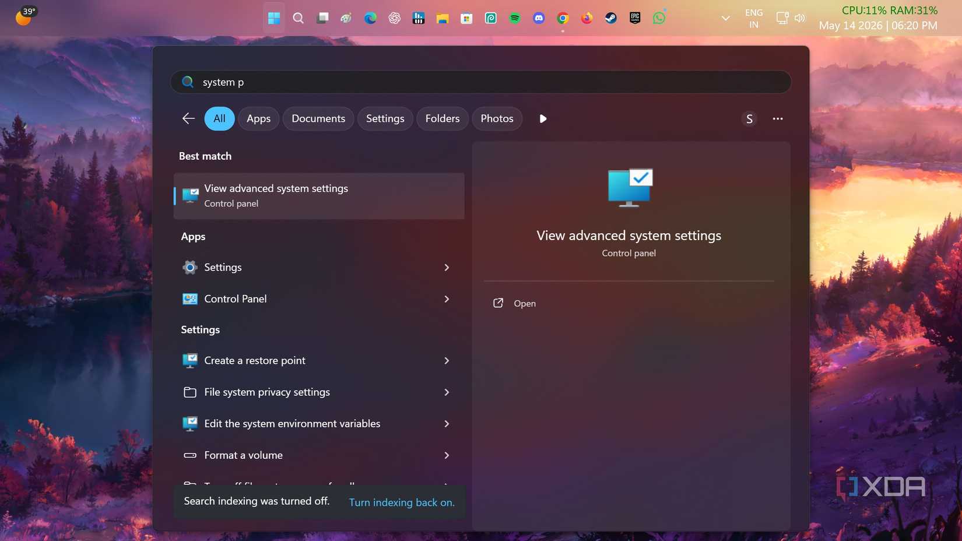Click the weather widget showing 39°

click(25, 16)
